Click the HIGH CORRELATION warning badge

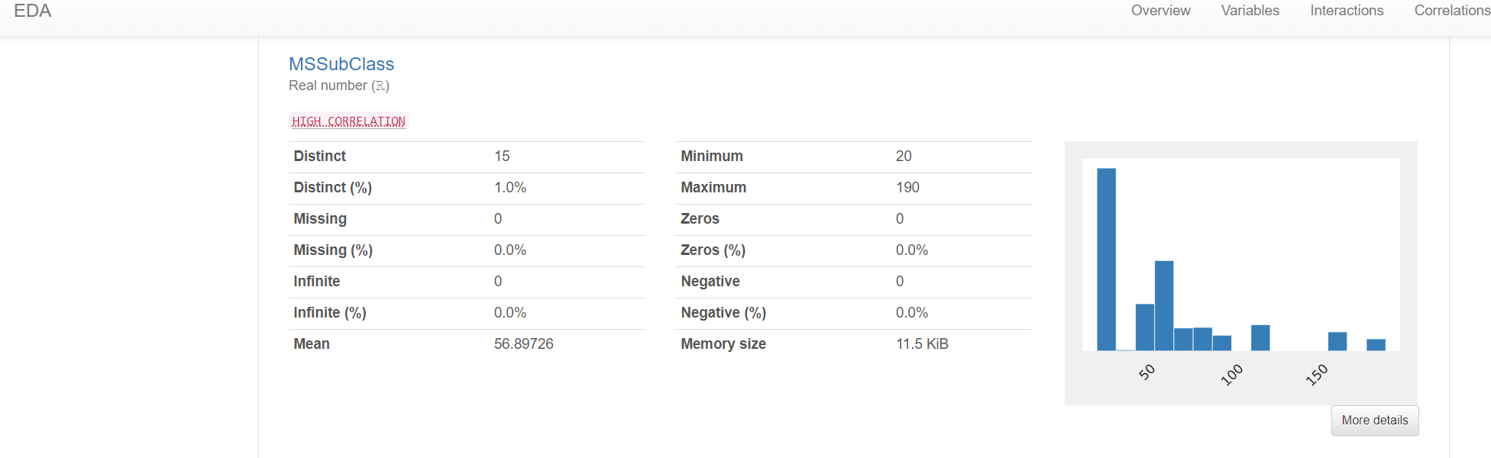(x=349, y=121)
